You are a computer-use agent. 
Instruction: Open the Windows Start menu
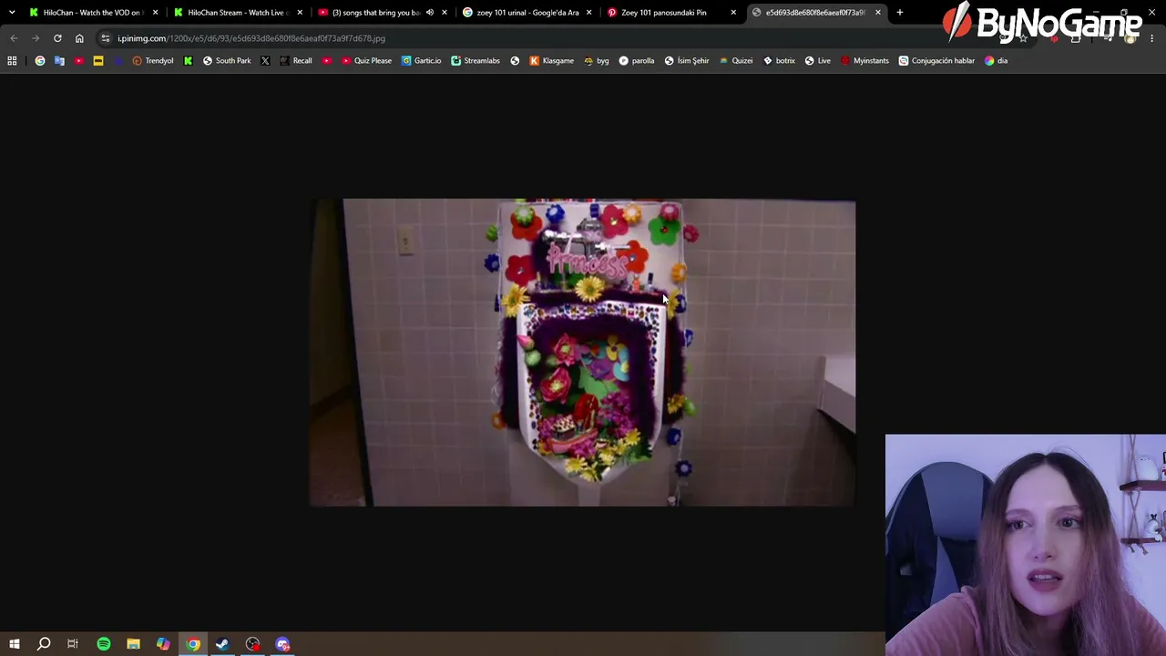pyautogui.click(x=15, y=644)
